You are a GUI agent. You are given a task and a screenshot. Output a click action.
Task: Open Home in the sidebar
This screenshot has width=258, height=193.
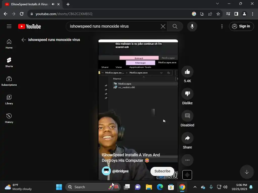[x=9, y=44]
